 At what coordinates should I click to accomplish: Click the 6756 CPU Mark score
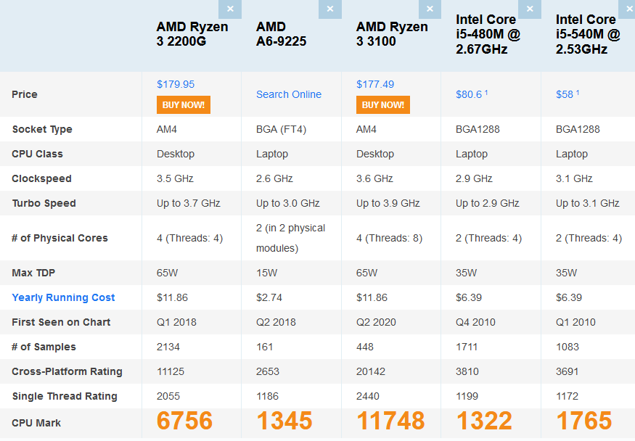(184, 421)
